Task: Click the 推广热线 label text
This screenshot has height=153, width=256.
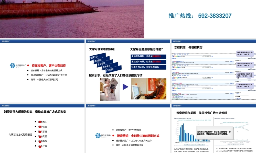Action: pos(181,16)
